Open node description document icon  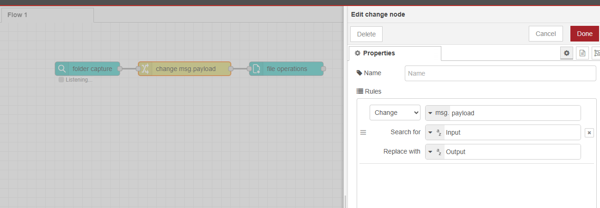click(x=582, y=53)
